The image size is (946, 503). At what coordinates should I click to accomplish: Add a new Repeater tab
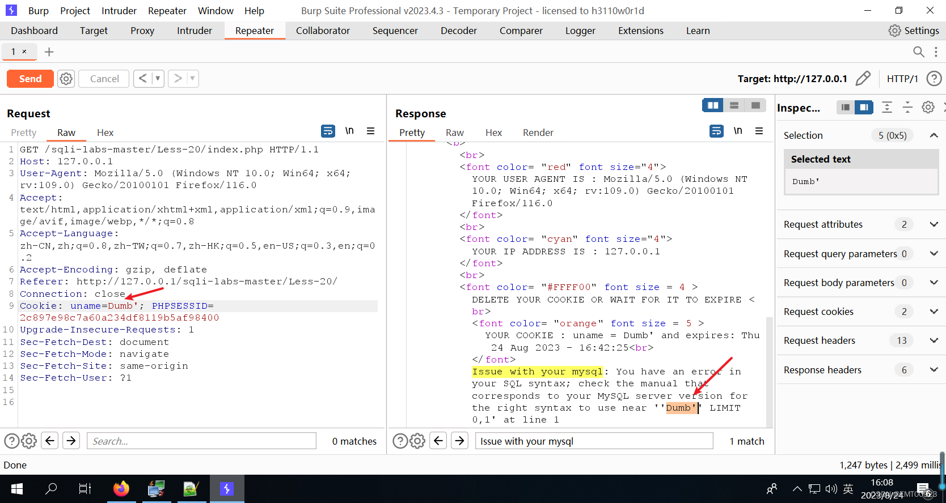[x=49, y=52]
